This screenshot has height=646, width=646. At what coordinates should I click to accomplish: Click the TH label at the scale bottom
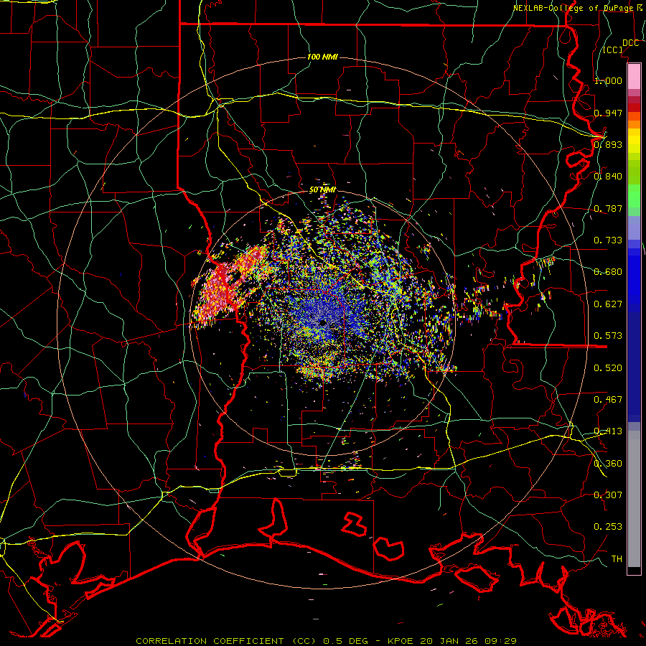click(617, 559)
